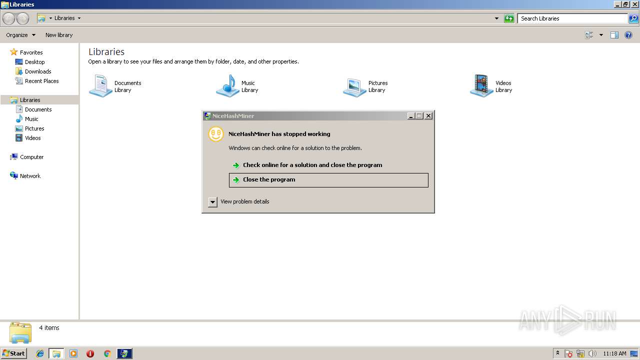Select Libraries in navigation pane

click(x=39, y=100)
